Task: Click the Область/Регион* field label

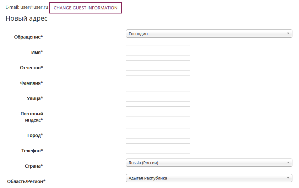Action: [26, 181]
